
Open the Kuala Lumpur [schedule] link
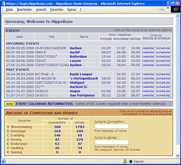[x=163, y=74]
